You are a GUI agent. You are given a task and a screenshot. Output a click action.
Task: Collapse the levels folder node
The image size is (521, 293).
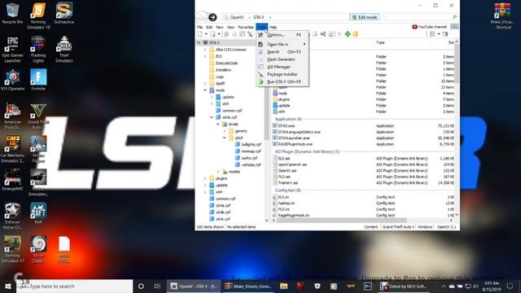click(218, 124)
